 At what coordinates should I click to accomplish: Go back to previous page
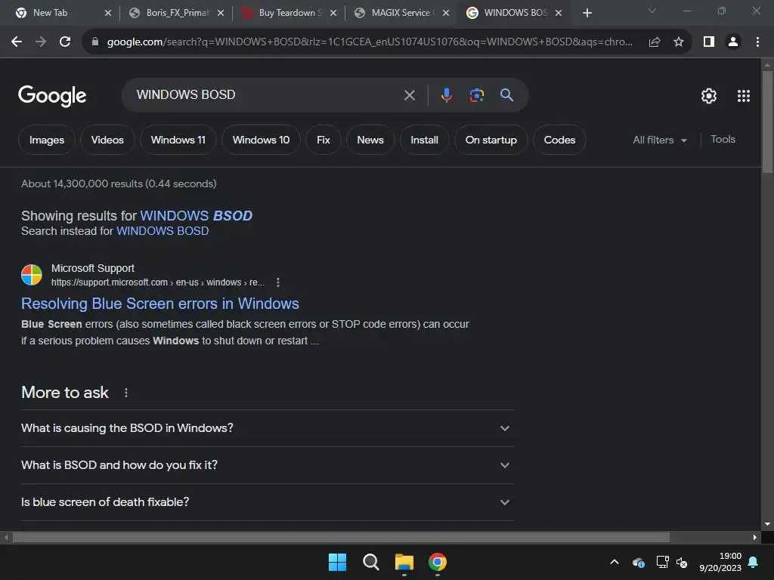click(17, 42)
